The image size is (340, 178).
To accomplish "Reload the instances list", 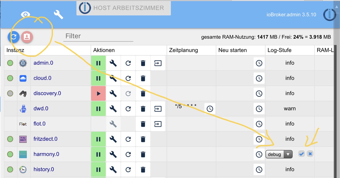I will pyautogui.click(x=14, y=37).
